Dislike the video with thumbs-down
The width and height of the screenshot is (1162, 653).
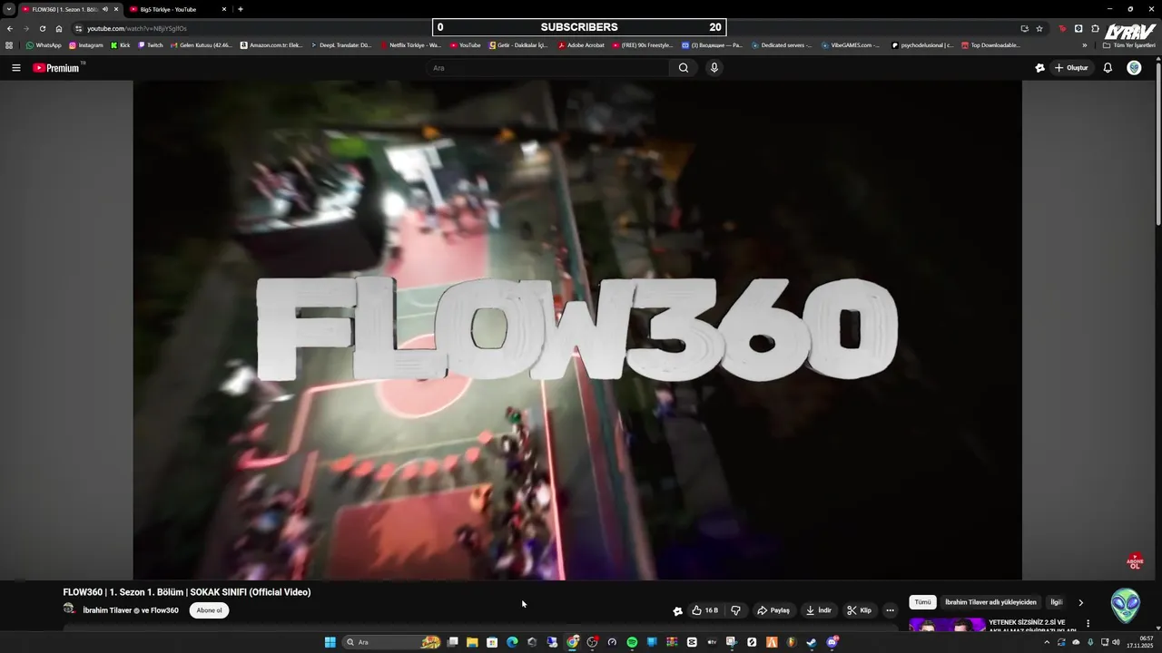coord(736,610)
